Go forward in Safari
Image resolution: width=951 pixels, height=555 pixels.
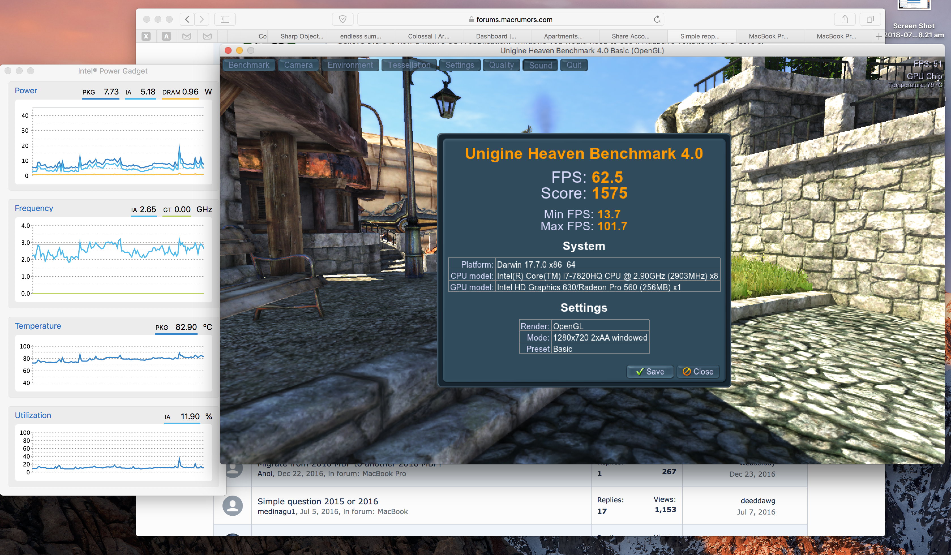[202, 19]
